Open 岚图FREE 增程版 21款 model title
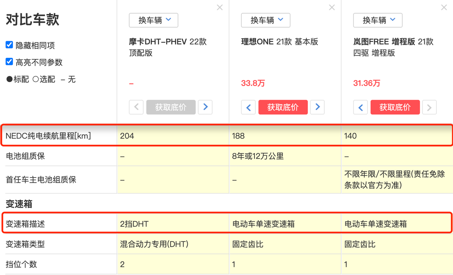This screenshot has height=275, width=453. pos(393,47)
